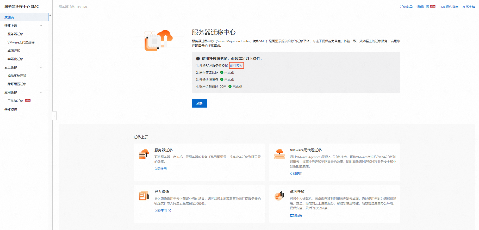Click the 服务器迁移中心 SMC sidebar title
The image size is (479, 230).
coord(22,7)
